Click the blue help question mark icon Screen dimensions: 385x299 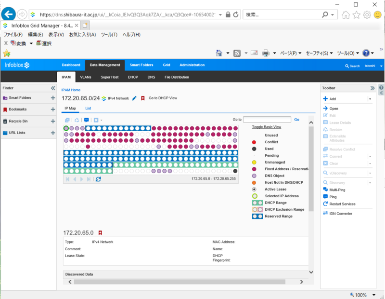pos(366,53)
